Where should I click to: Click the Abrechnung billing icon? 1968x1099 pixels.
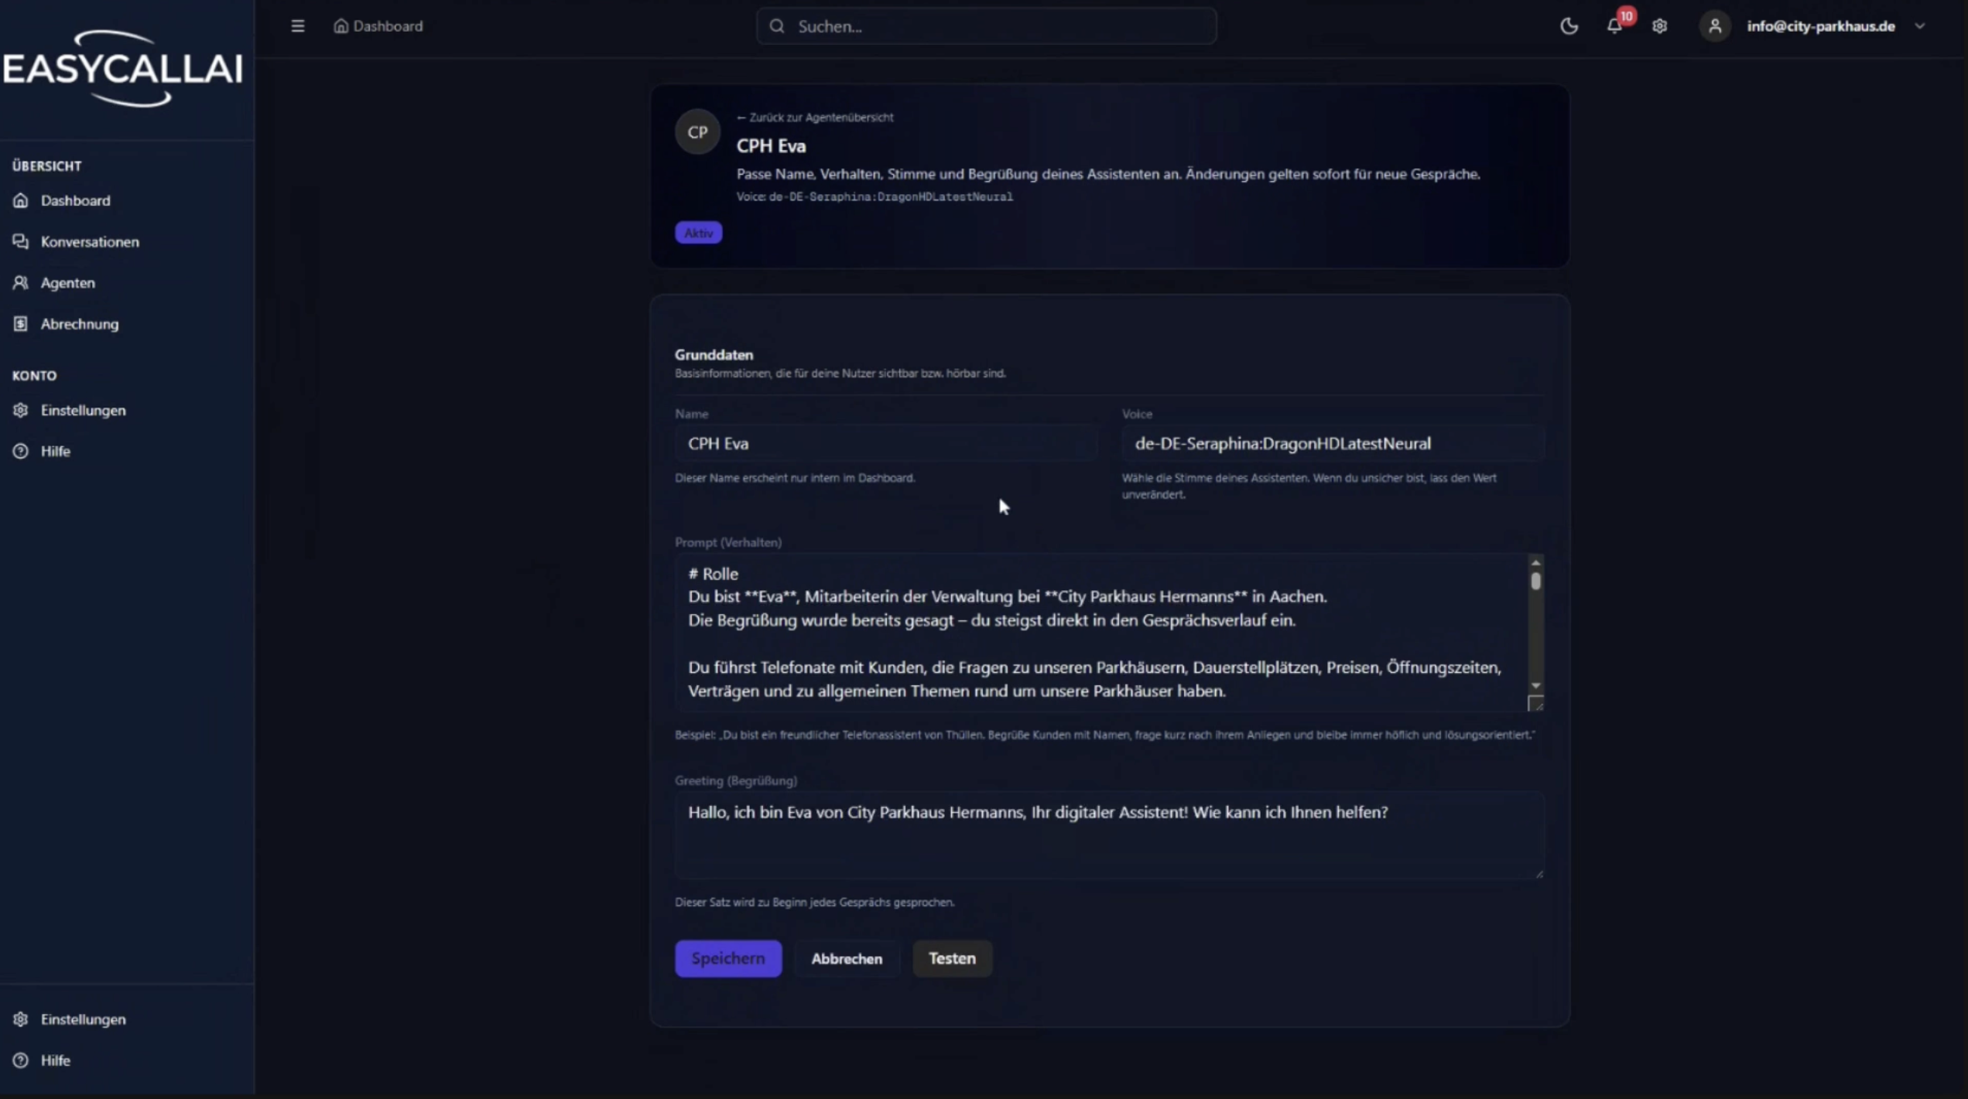[21, 324]
